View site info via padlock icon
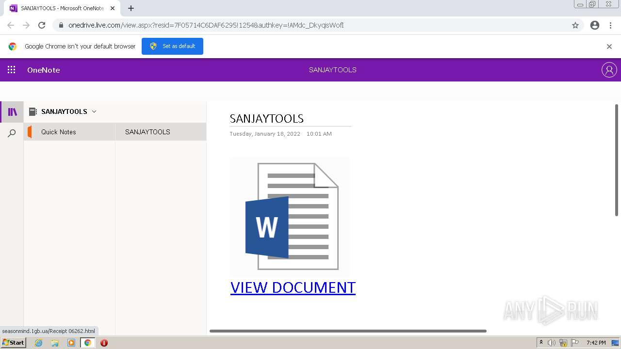This screenshot has width=621, height=349. pyautogui.click(x=61, y=25)
